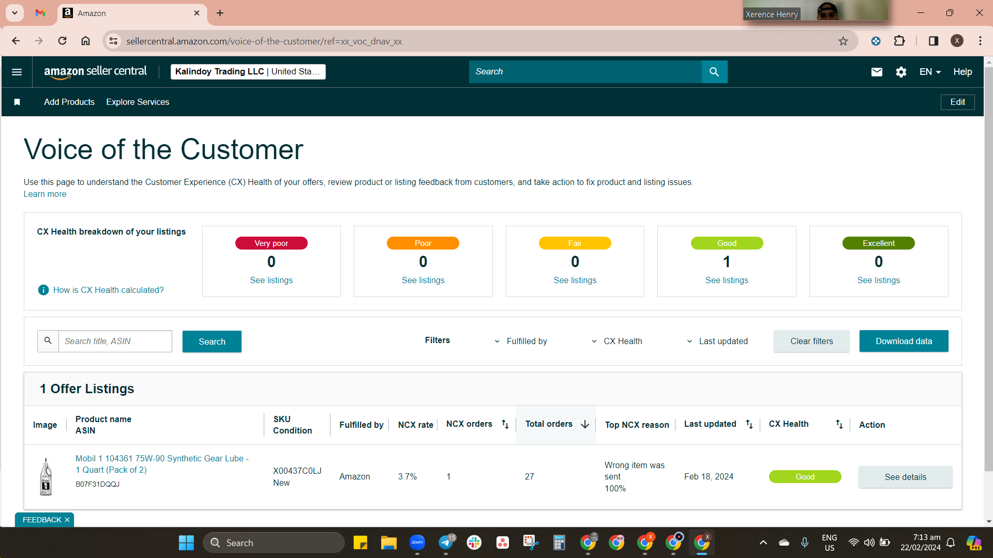See listings under Very poor
Image resolution: width=993 pixels, height=558 pixels.
point(271,280)
